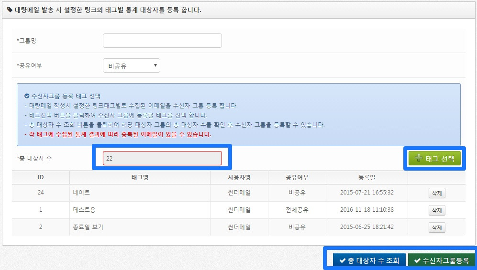Click the 등록일 column header
Image resolution: width=477 pixels, height=270 pixels.
[367, 177]
